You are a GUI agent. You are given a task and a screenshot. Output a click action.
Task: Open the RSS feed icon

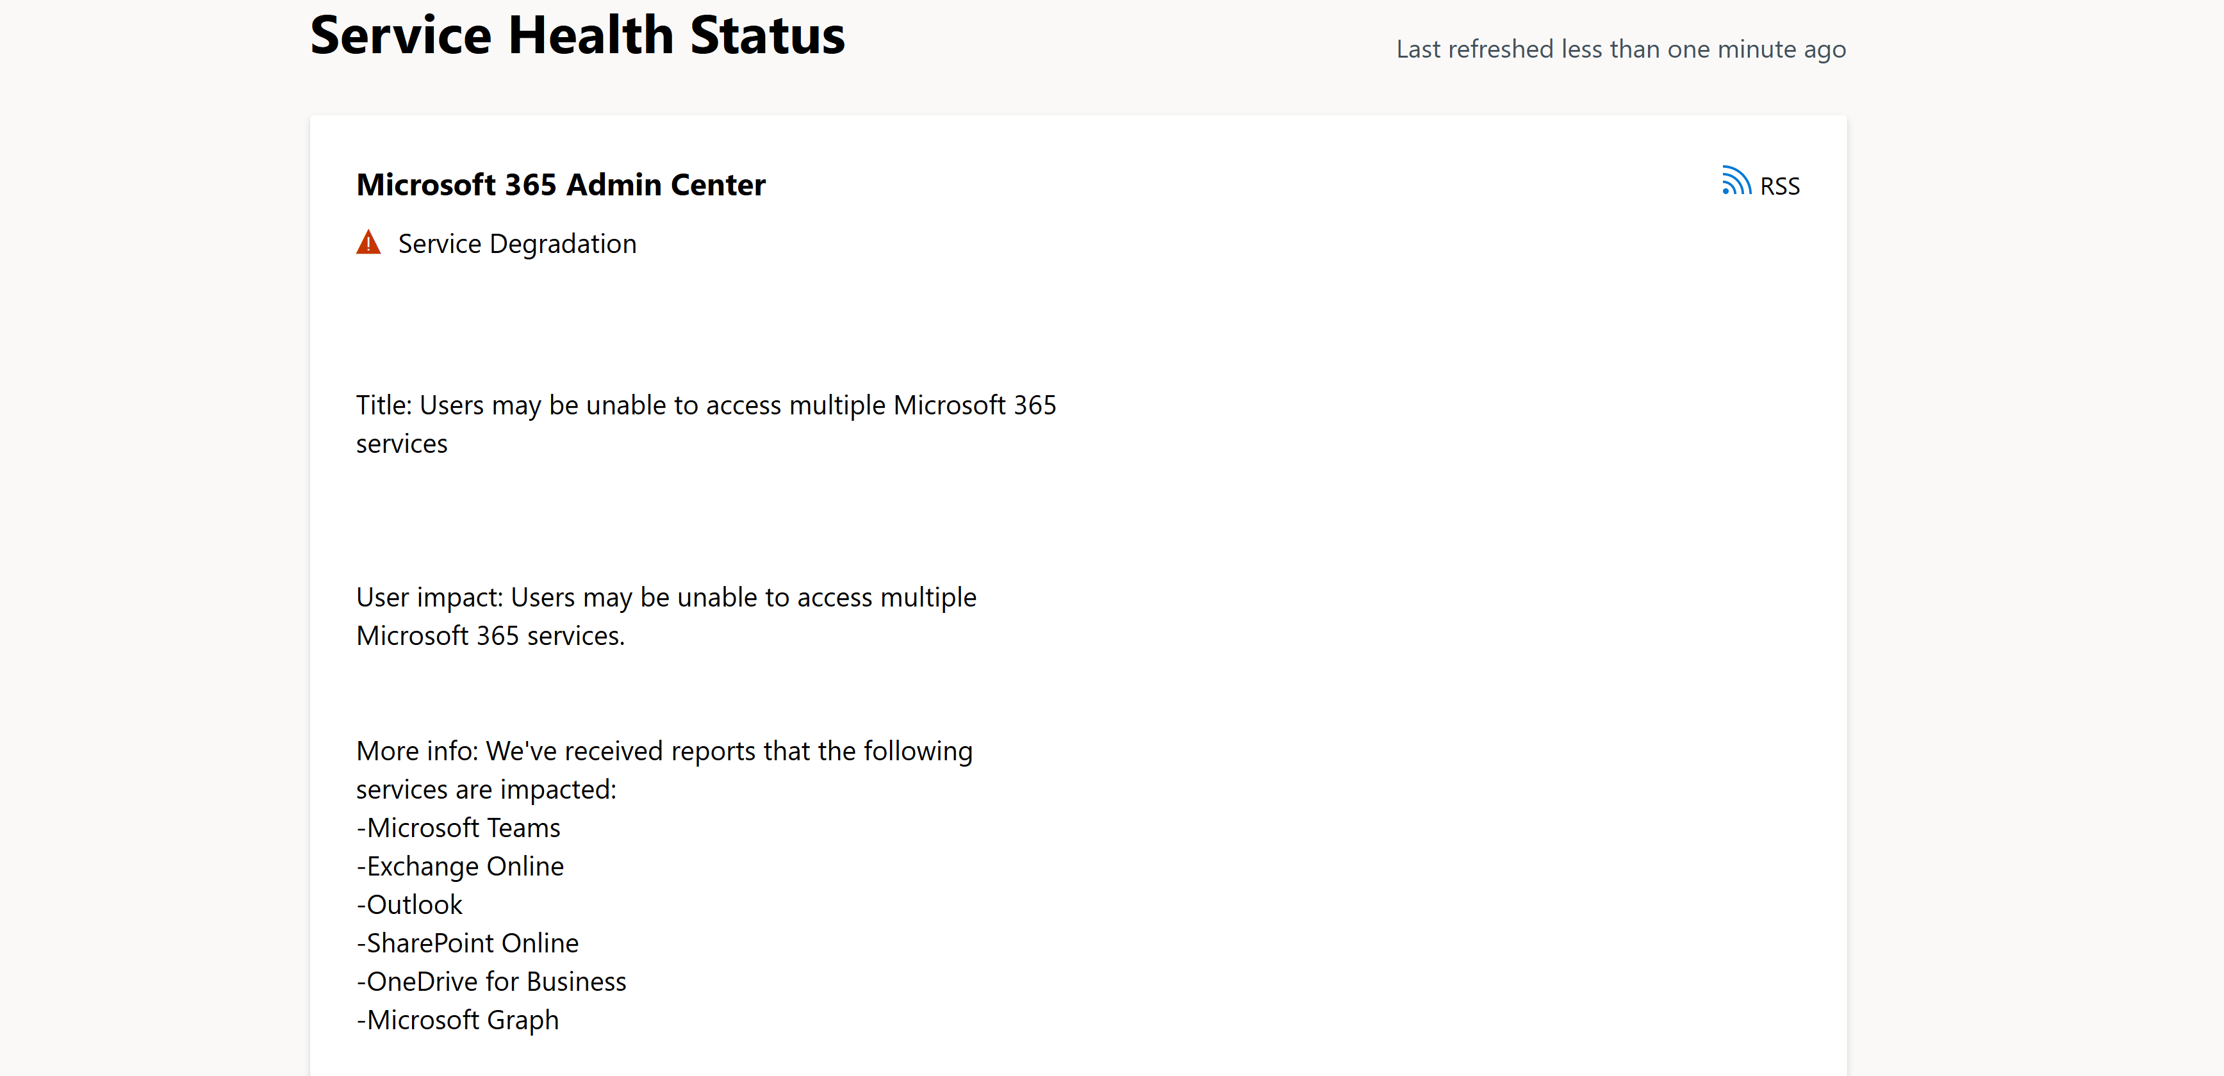point(1735,181)
